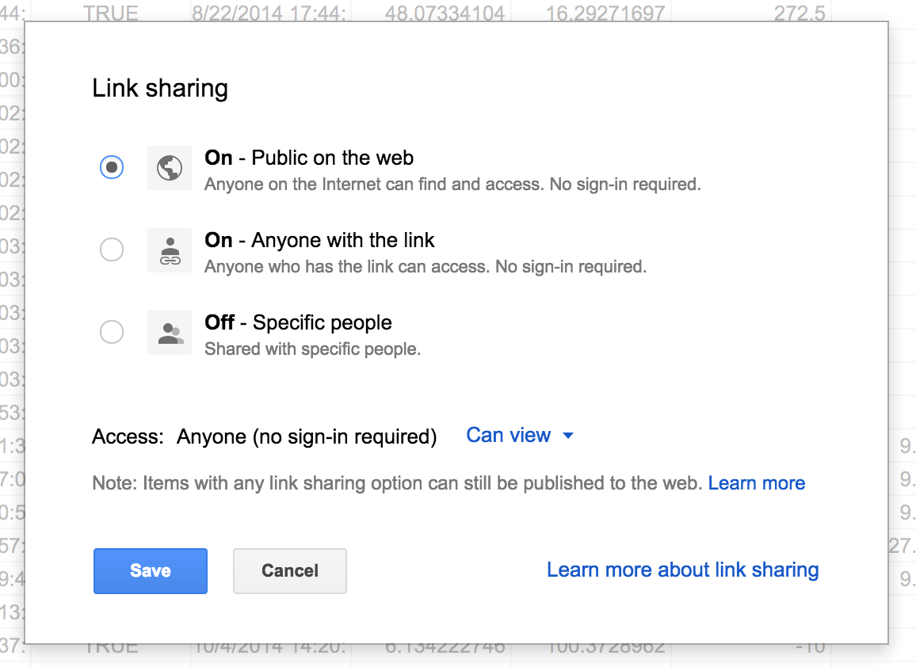916x667 pixels.
Task: Click the person-with-link icon for Anyone with the link
Action: (x=170, y=250)
